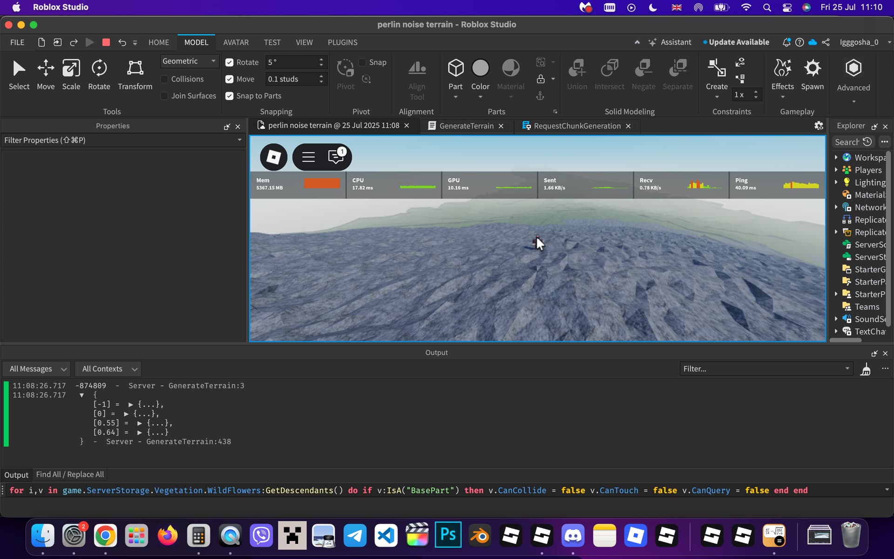Pick the Rotate tool
Screen dimensions: 894x559
pyautogui.click(x=99, y=75)
